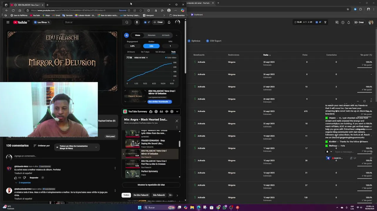The image size is (377, 211).
Task: Select the 1st 28 days range
Action: point(160,52)
